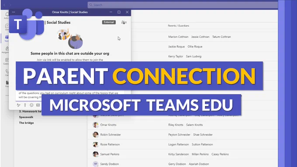The width and height of the screenshot is (297, 167).
Task: Click guardian Ollie Roque
Action: click(195, 47)
